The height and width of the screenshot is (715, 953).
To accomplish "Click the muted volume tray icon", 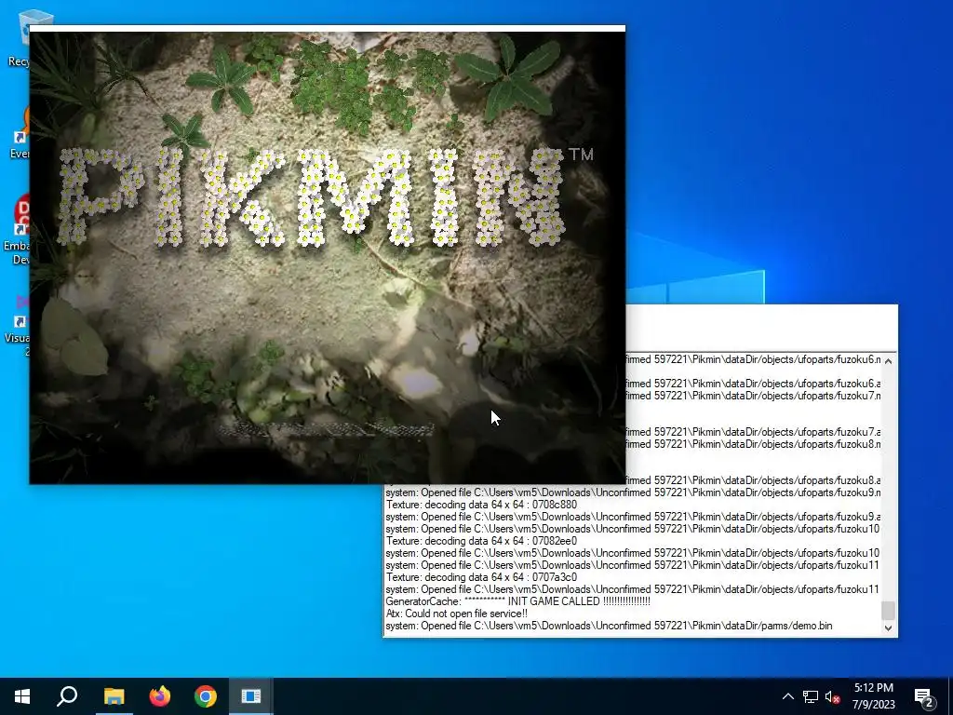I will click(833, 696).
